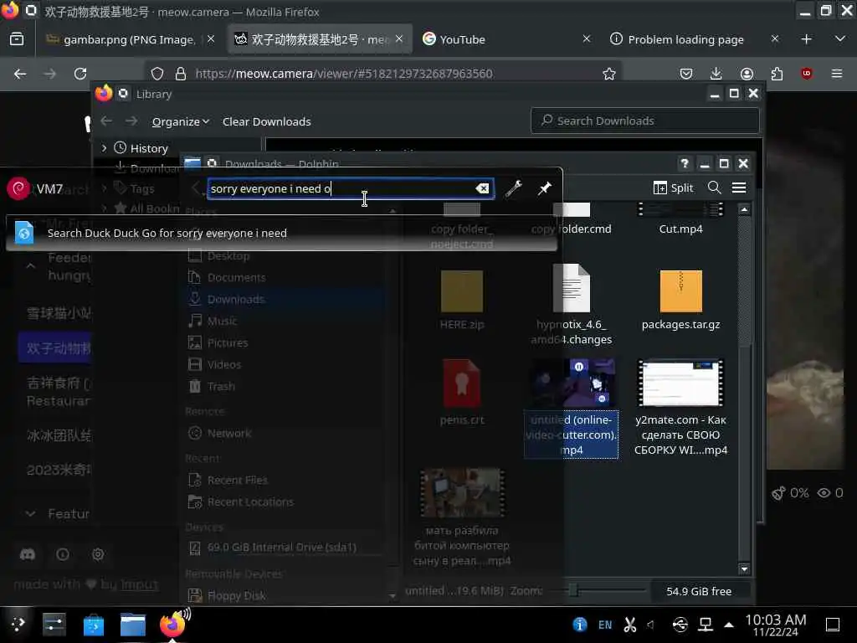The image size is (857, 643).
Task: Select hypnotix_4.6_amd64.changes file
Action: (x=571, y=305)
